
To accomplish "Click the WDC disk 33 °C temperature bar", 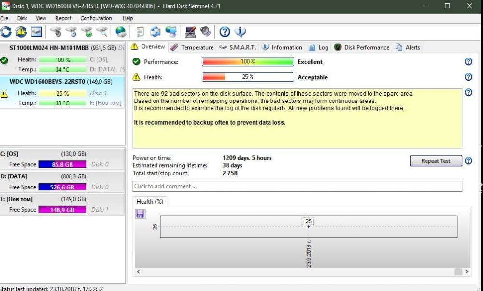I will click(x=62, y=103).
